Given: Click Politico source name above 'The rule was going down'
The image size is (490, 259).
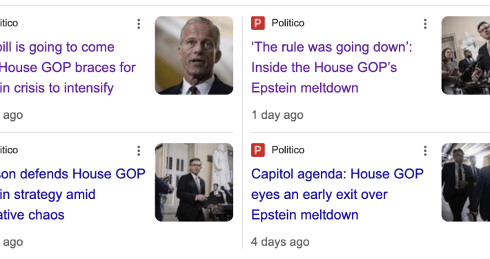Looking at the screenshot, I should (x=288, y=23).
